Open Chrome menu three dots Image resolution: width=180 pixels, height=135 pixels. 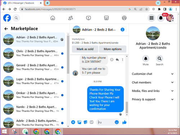coord(176,9)
